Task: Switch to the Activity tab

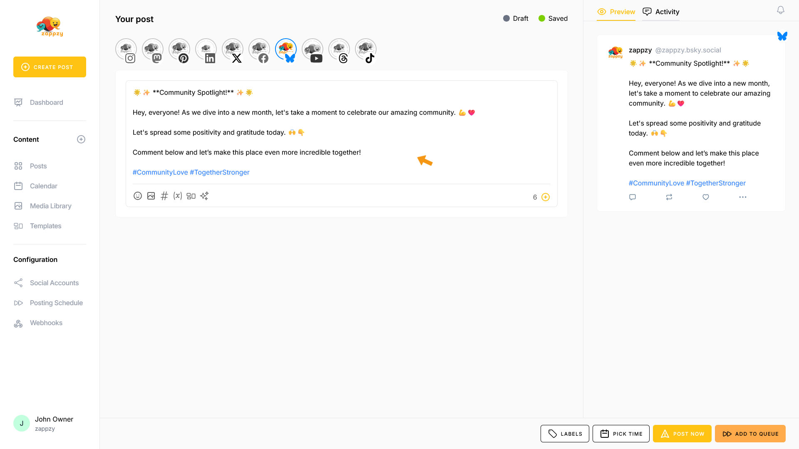Action: pos(661,12)
